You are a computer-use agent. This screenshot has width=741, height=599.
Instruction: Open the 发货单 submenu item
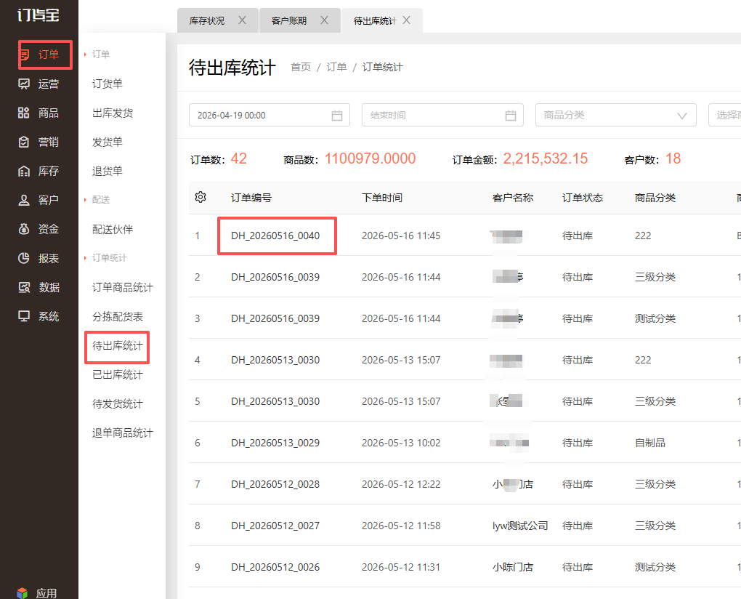pyautogui.click(x=108, y=142)
